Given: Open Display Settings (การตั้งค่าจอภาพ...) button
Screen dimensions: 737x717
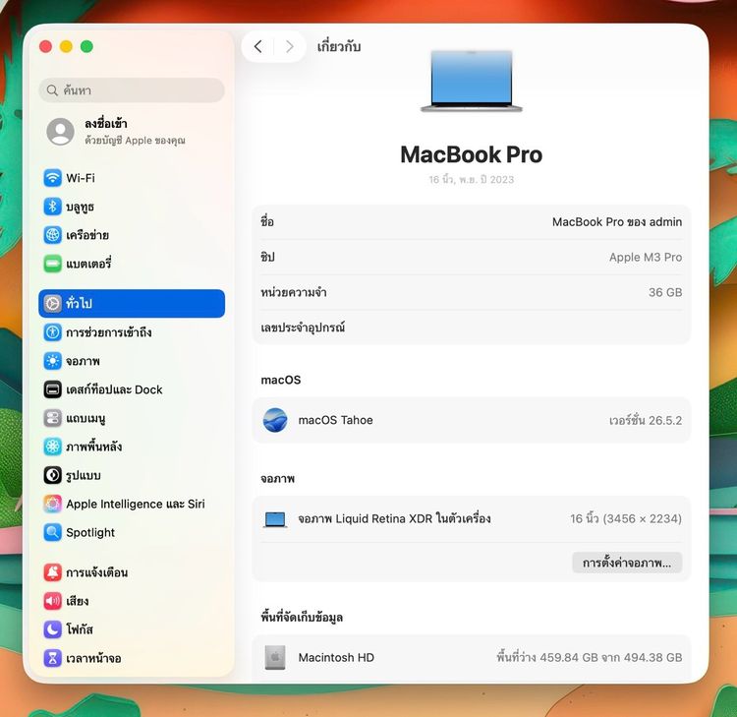Looking at the screenshot, I should click(627, 563).
